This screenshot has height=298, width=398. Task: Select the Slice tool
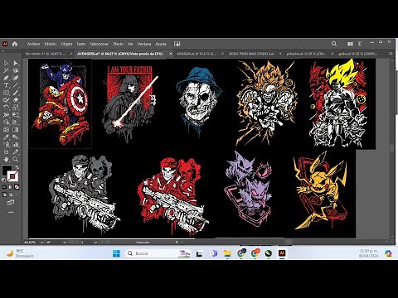(x=16, y=151)
